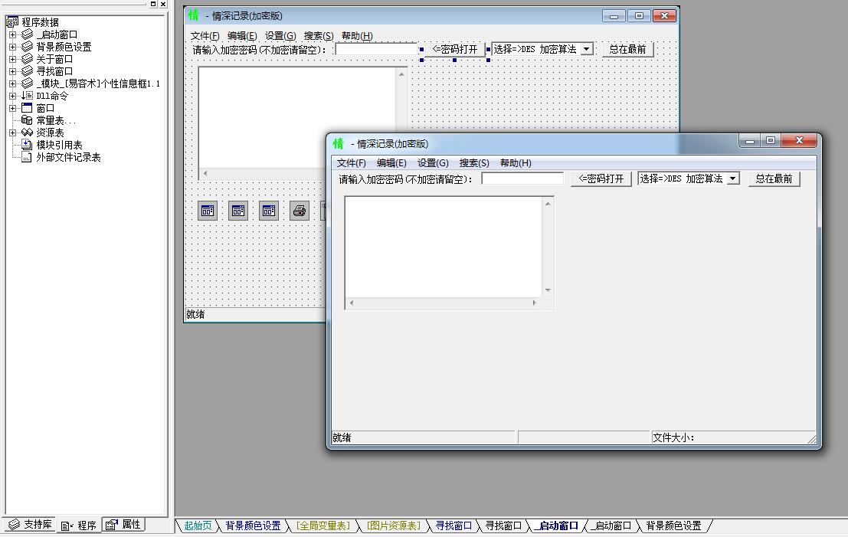Image resolution: width=848 pixels, height=537 pixels.
Task: Select the 模块引用表 module reference icon
Action: tap(27, 145)
